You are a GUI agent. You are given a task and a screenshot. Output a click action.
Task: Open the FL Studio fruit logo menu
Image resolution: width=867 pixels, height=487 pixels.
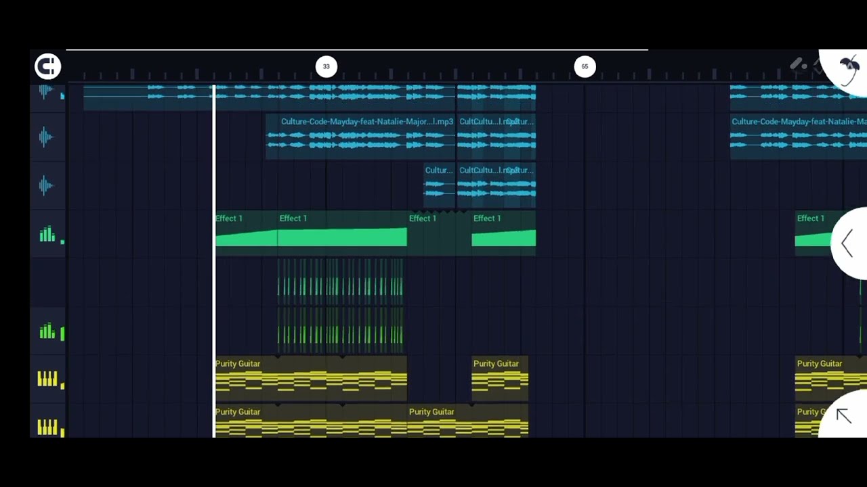tap(847, 68)
